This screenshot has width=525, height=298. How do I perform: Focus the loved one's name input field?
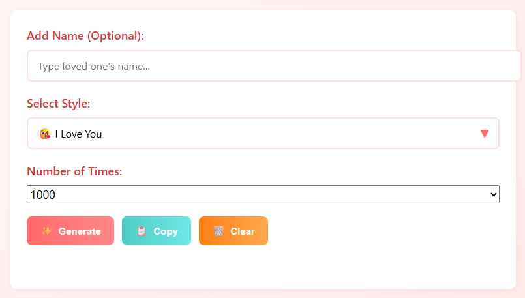pos(274,66)
